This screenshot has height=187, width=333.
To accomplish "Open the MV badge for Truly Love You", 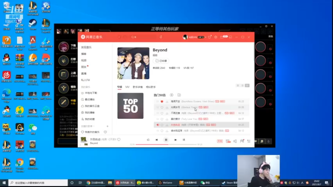I will 206,119.
